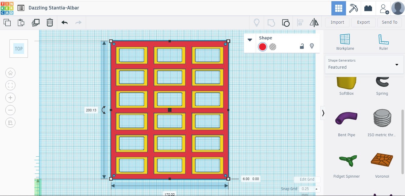Switch to 3D design grid view
The width and height of the screenshot is (405, 196).
tap(339, 8)
